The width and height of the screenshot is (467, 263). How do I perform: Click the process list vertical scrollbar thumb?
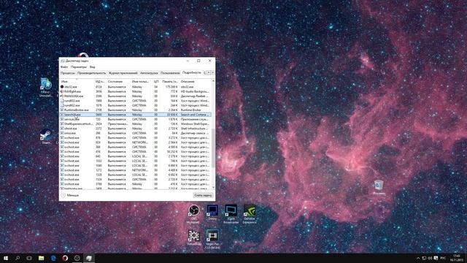[x=213, y=148]
